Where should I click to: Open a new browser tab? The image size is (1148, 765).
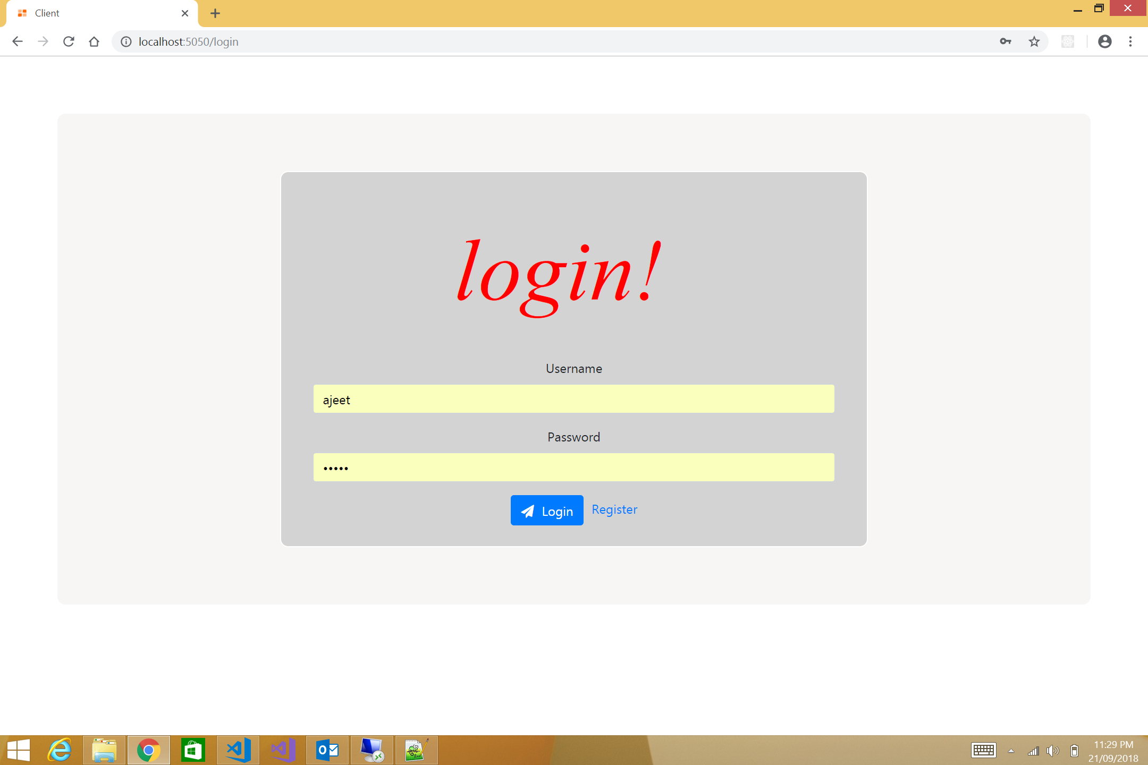click(215, 13)
